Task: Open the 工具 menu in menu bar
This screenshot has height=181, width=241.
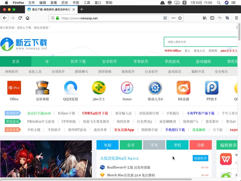Action: point(87,3)
